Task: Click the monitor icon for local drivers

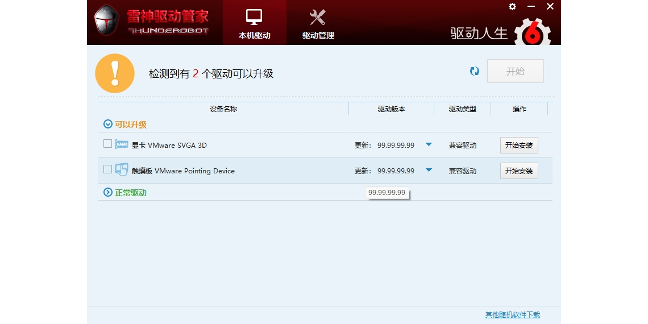Action: coord(254,17)
